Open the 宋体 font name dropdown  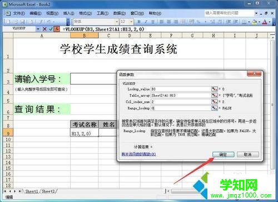pyautogui.click(x=117, y=22)
